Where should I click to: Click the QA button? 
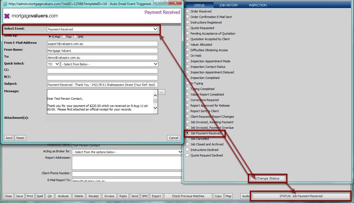click(49, 196)
